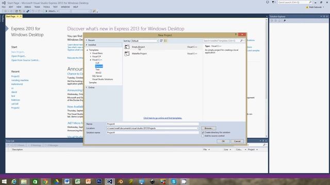Open the EDIT menu
Image resolution: width=330 pixels, height=185 pixels.
[11, 7]
